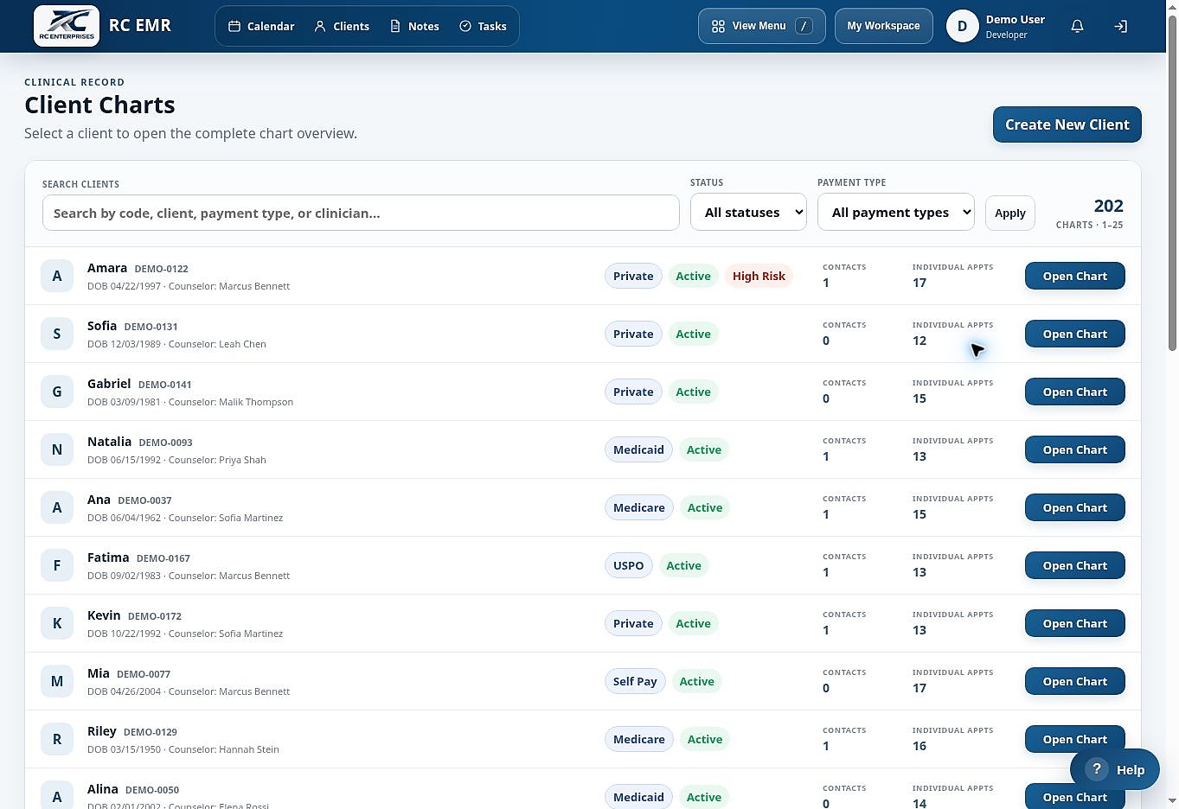The width and height of the screenshot is (1179, 809).
Task: Click Amara's avatar letter A
Action: 57,276
